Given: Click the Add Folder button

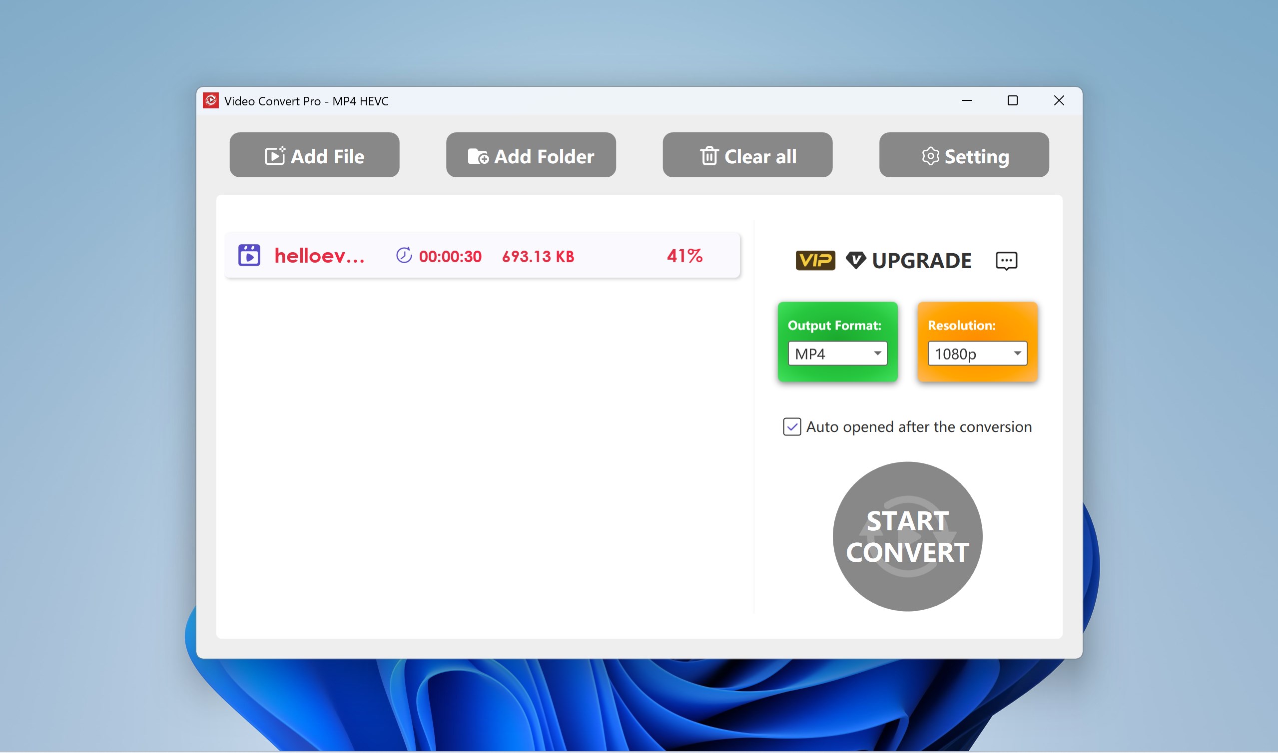Looking at the screenshot, I should pos(531,155).
